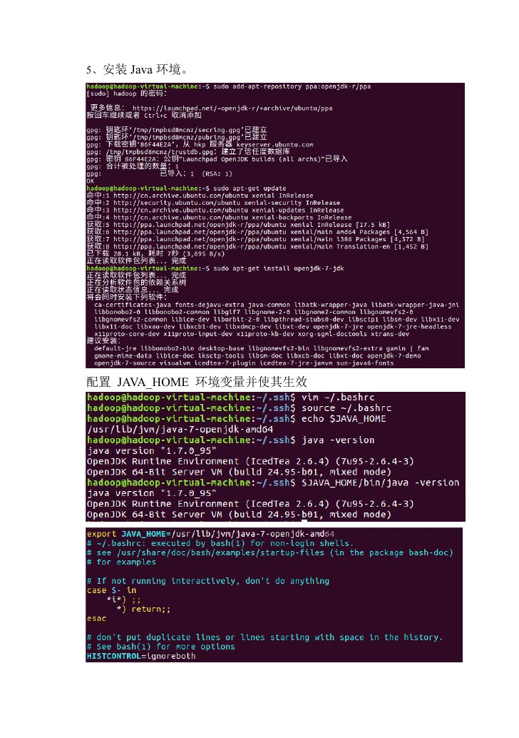Click the first "java -version" command
This screenshot has width=519, height=738.
pyautogui.click(x=337, y=440)
